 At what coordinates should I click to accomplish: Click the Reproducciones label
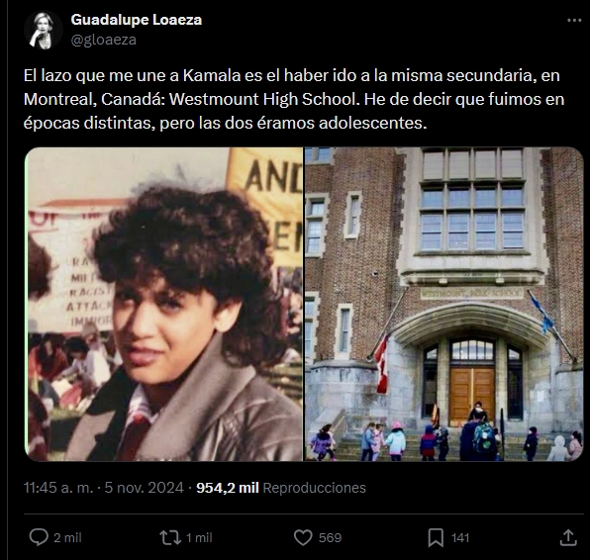coord(314,488)
